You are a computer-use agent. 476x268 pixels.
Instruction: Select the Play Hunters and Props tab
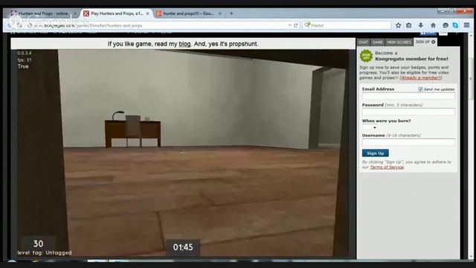point(117,13)
